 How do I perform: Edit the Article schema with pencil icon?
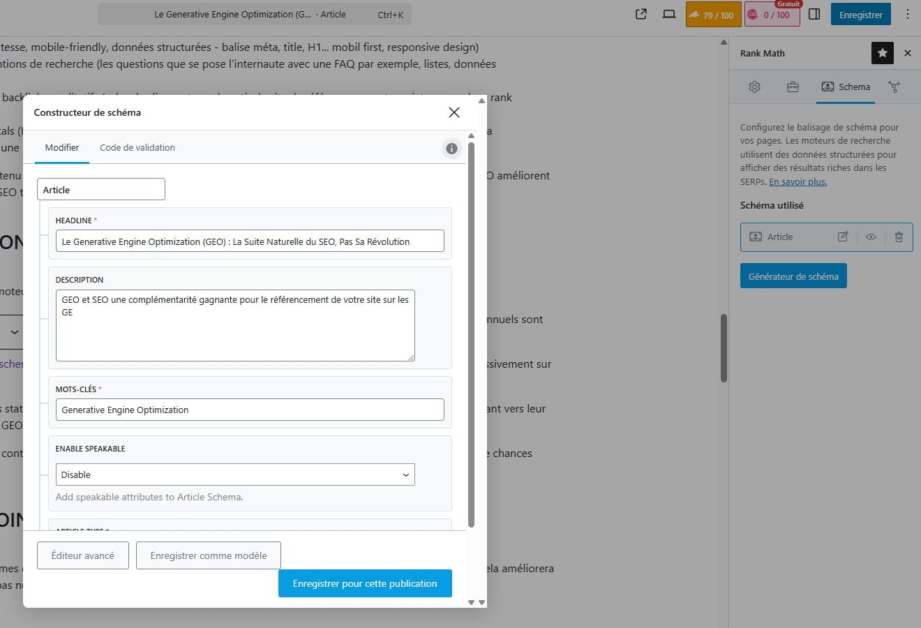843,237
